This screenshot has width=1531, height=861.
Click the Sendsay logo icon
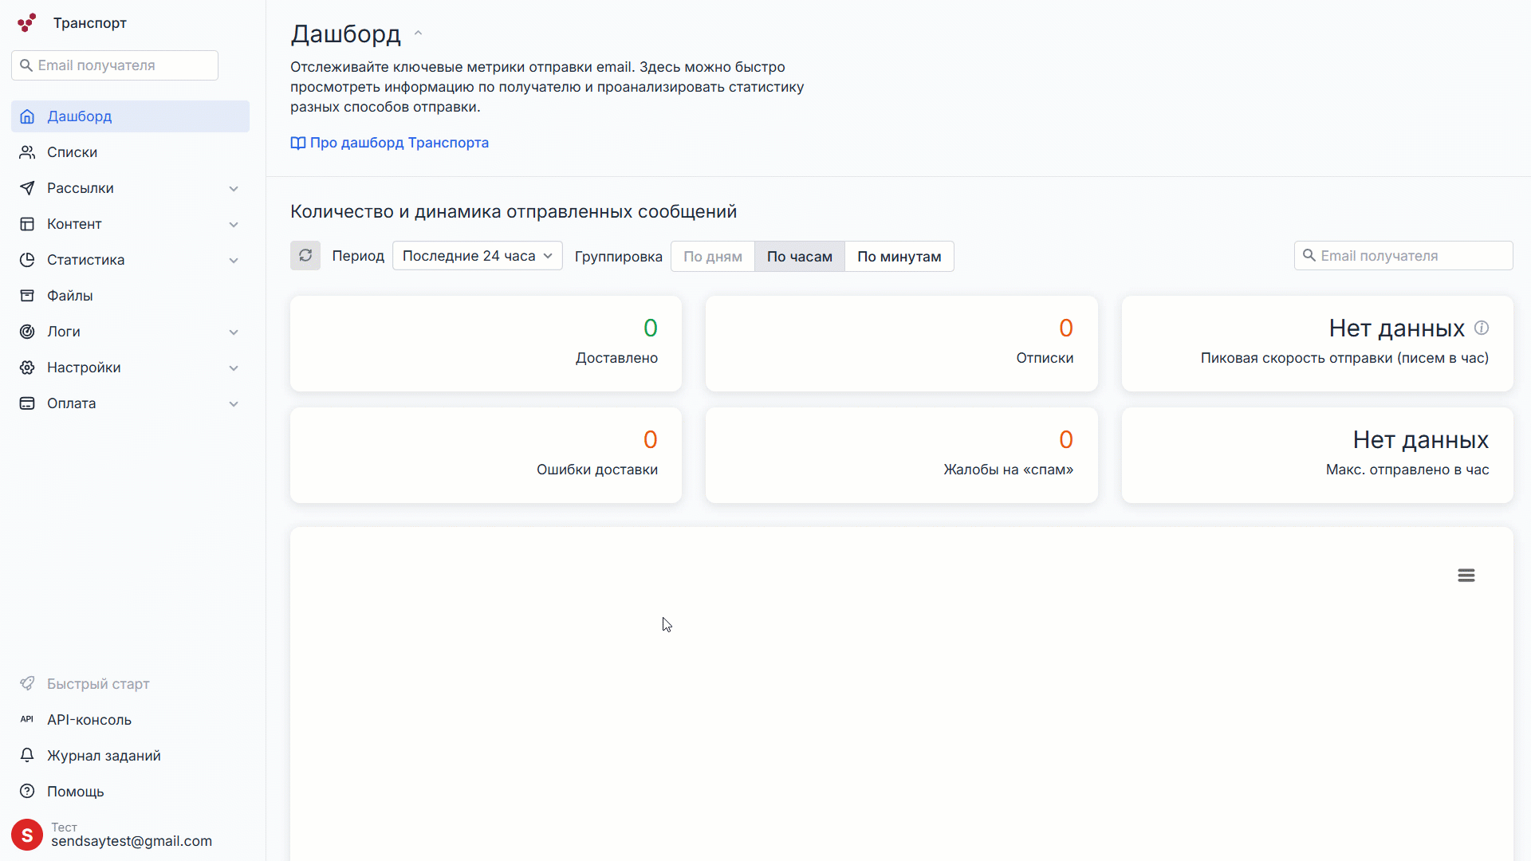(x=27, y=23)
